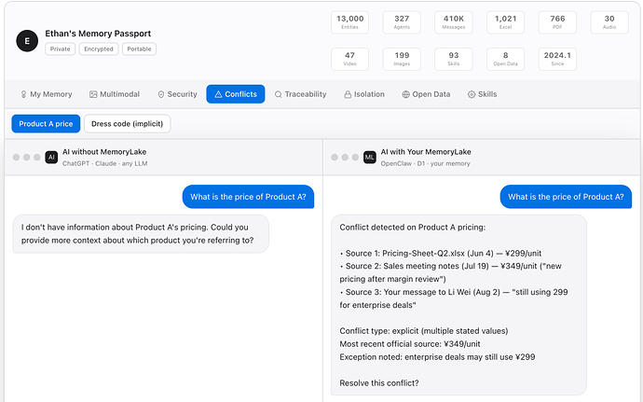This screenshot has width=643, height=402.
Task: Click the Multimodal image icon
Action: 93,94
